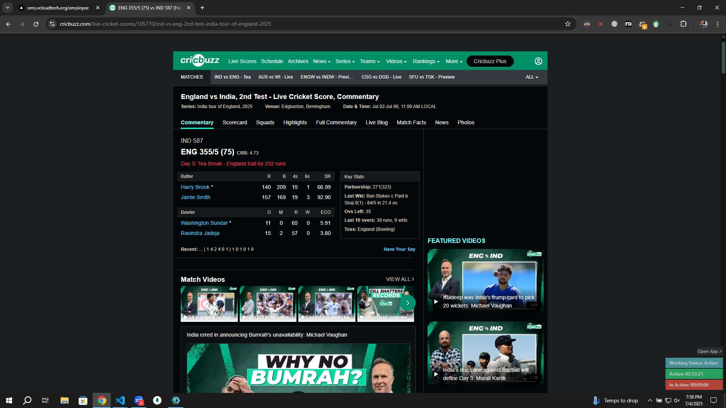Open Live Scores in the navigation bar
Viewport: 726px width, 408px height.
[x=242, y=61]
